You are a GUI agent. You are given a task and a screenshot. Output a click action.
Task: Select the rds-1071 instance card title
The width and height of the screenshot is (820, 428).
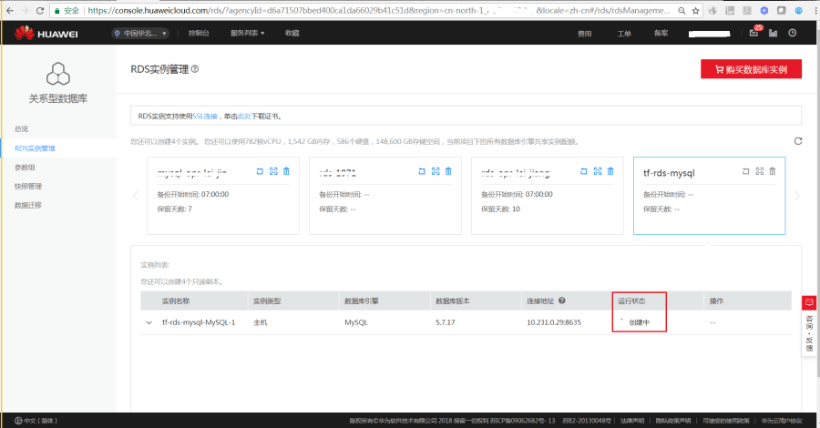338,173
